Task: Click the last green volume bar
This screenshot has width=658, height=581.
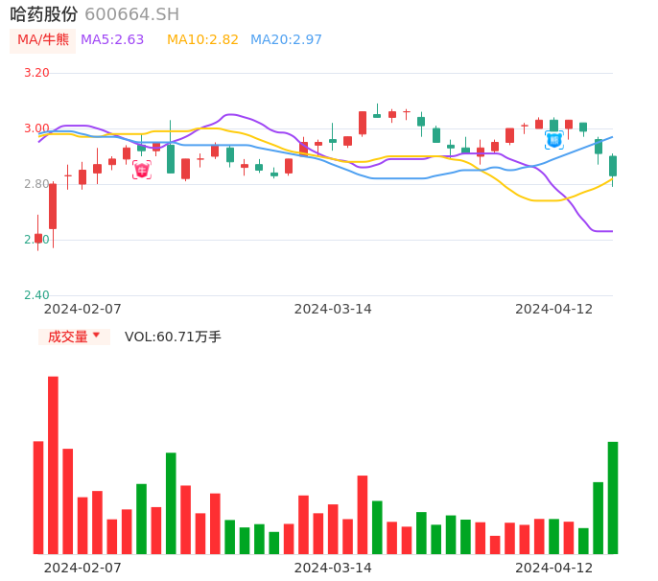Action: pyautogui.click(x=613, y=498)
